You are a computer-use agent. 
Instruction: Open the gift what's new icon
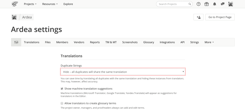point(207,4)
